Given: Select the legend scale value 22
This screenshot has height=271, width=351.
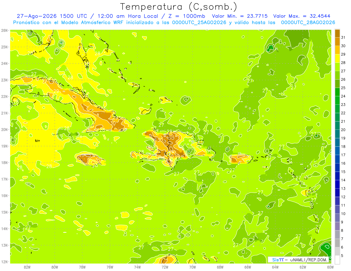Looking at the screenshot, I should tap(343, 113).
